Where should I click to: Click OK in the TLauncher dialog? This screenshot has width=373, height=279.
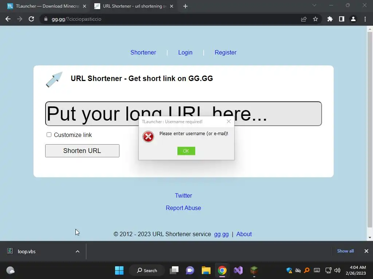pyautogui.click(x=186, y=151)
